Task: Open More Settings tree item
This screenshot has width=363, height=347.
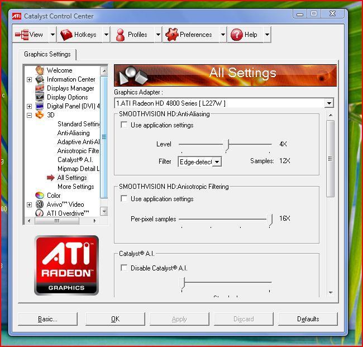Action: point(76,187)
